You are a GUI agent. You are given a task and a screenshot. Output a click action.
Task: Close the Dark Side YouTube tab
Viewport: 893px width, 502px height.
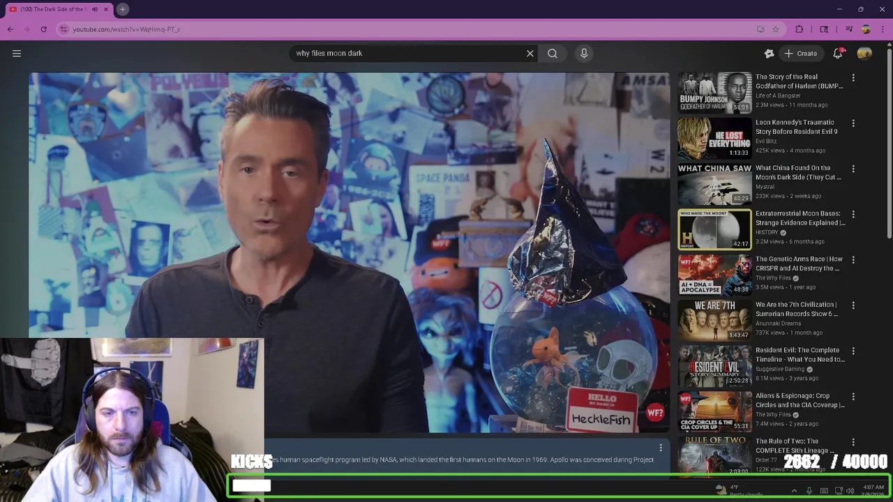pos(106,9)
